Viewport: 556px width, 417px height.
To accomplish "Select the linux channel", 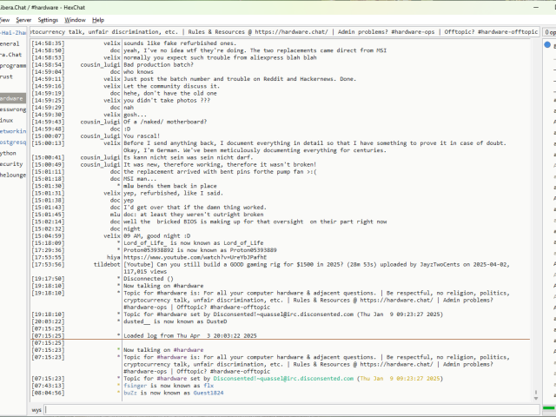I will (10, 121).
